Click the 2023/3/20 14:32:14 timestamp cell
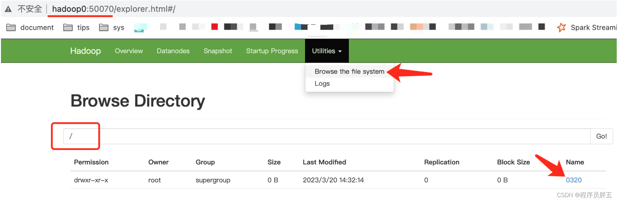The image size is (617, 201). [333, 180]
